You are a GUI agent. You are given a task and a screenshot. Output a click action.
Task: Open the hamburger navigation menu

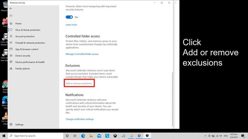click(x=11, y=15)
